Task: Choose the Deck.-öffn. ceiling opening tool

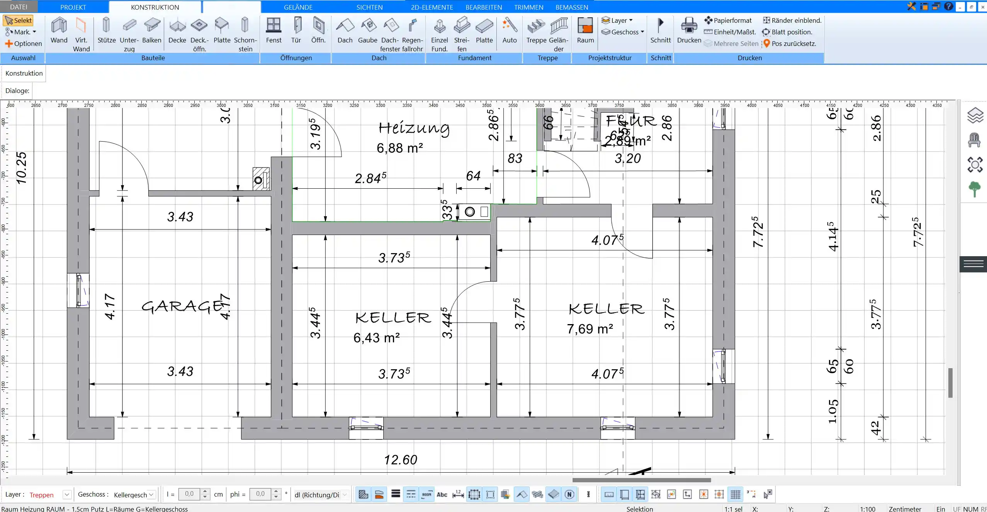Action: point(199,34)
